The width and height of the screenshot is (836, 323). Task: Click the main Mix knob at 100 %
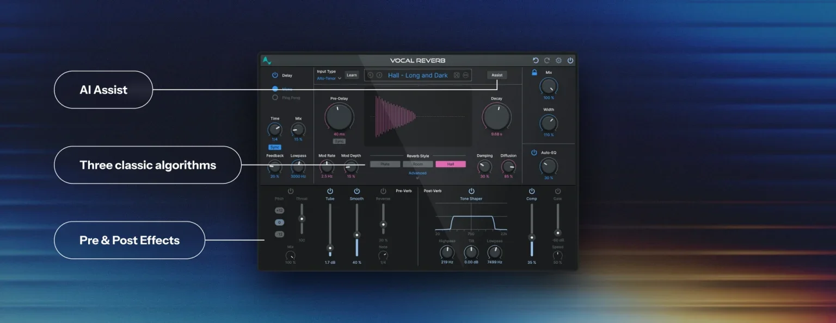pos(549,86)
